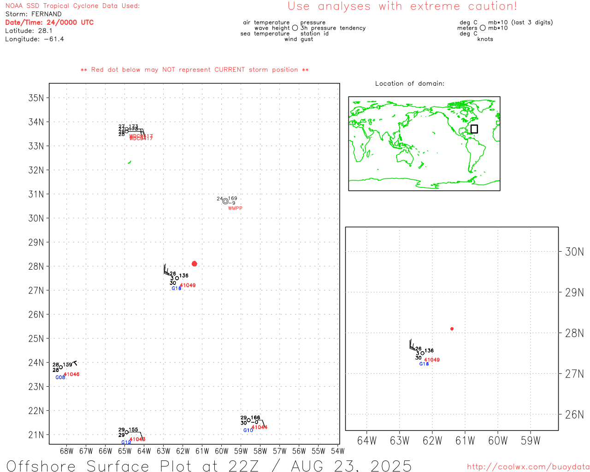Click the 21N latitude axis label on main map
The image size is (590, 472).
pos(36,435)
